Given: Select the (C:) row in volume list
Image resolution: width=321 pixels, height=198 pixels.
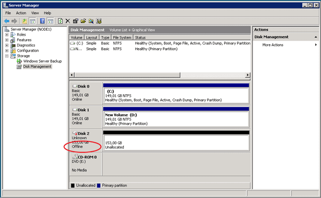Looking at the screenshot, I should tap(159, 44).
